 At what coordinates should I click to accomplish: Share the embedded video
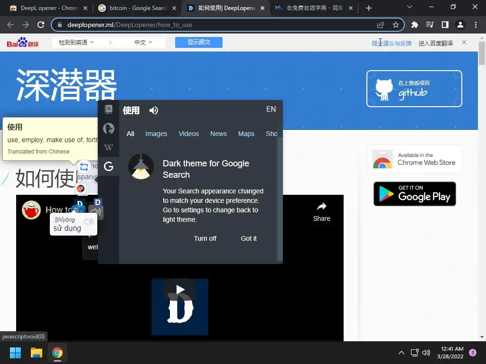tap(322, 212)
